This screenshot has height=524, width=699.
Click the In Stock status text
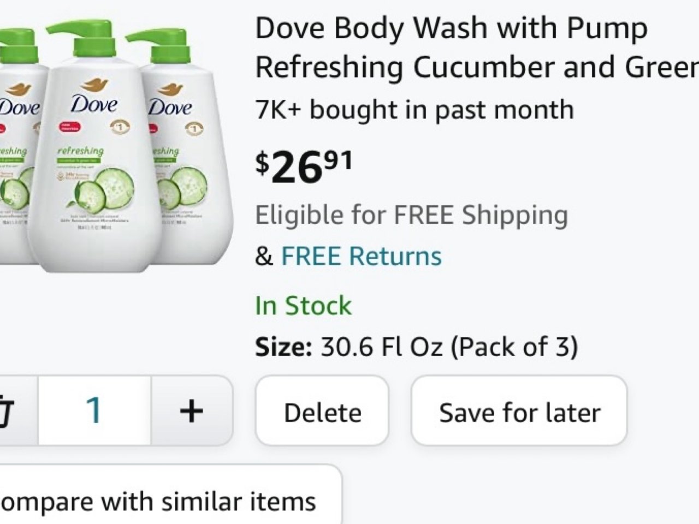[x=303, y=306]
